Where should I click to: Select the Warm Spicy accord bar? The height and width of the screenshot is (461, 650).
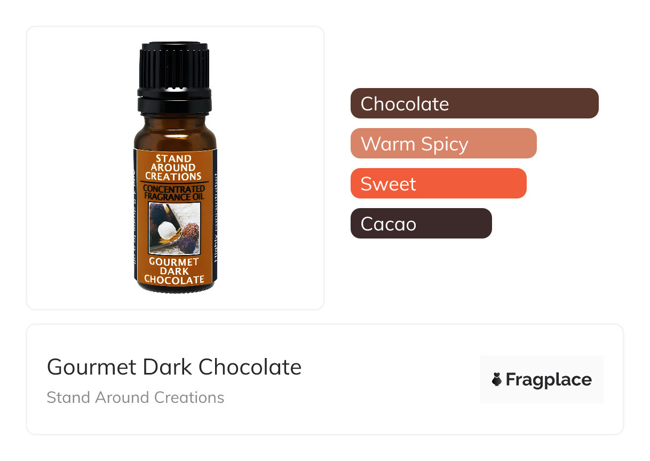pos(443,143)
